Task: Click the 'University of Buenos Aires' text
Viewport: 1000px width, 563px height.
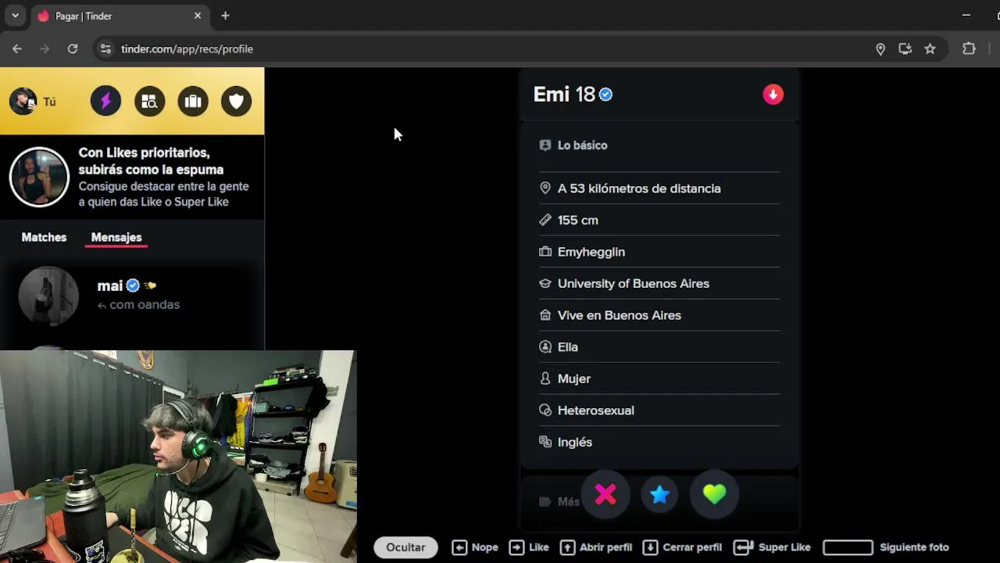Action: (634, 284)
